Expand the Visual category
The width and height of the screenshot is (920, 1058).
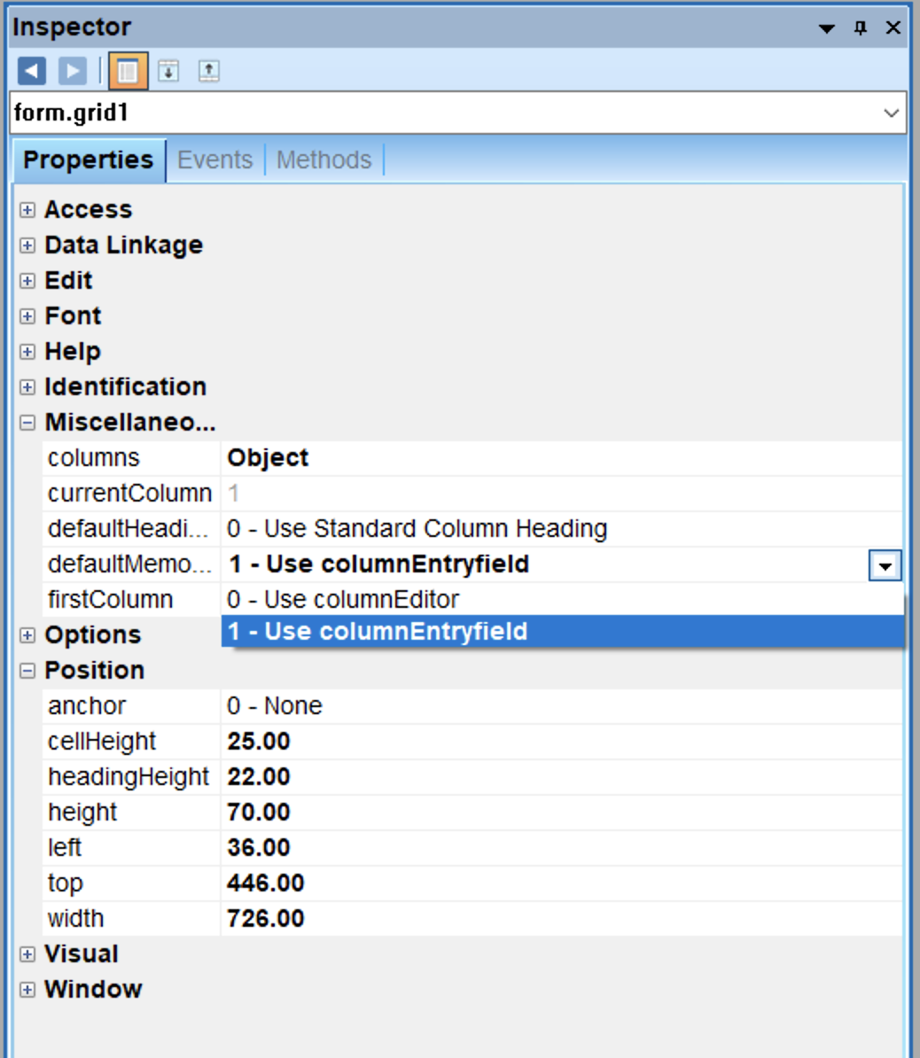[x=27, y=954]
